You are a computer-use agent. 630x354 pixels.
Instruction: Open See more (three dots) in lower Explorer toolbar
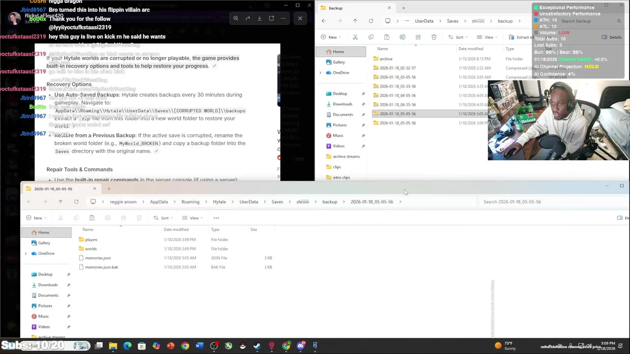pyautogui.click(x=216, y=218)
